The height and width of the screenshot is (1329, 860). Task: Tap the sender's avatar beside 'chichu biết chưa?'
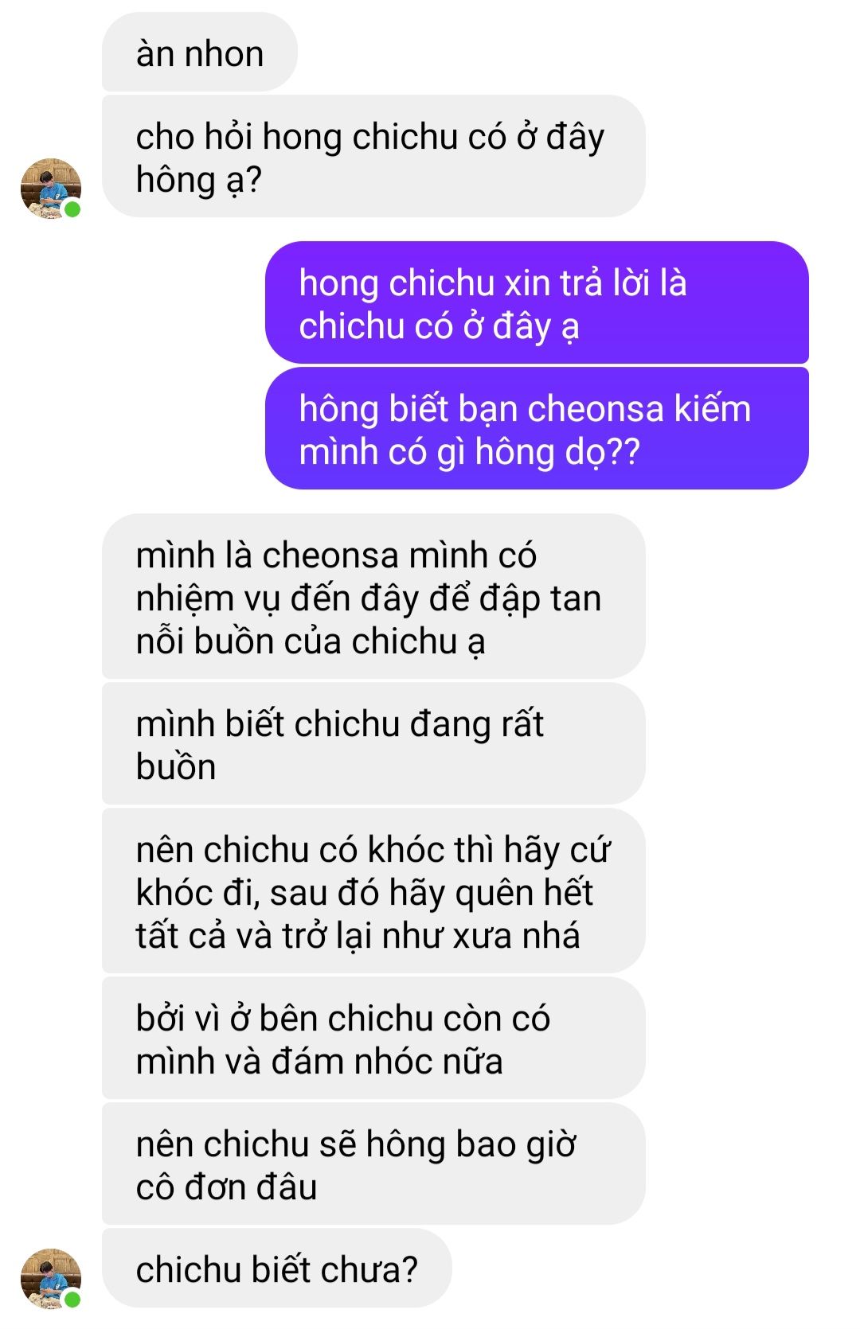tap(51, 1278)
